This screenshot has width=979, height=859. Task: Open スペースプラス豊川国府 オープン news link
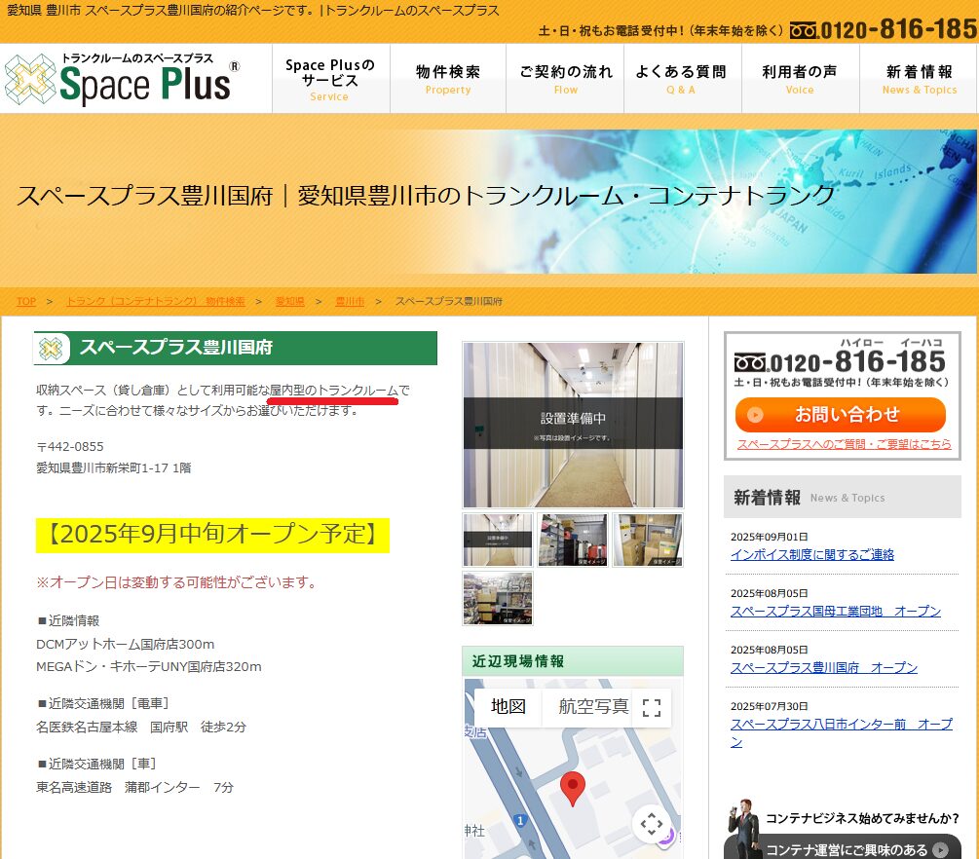[x=824, y=667]
